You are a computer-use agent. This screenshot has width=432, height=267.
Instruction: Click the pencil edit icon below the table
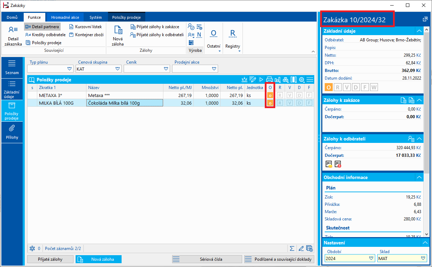(301, 249)
